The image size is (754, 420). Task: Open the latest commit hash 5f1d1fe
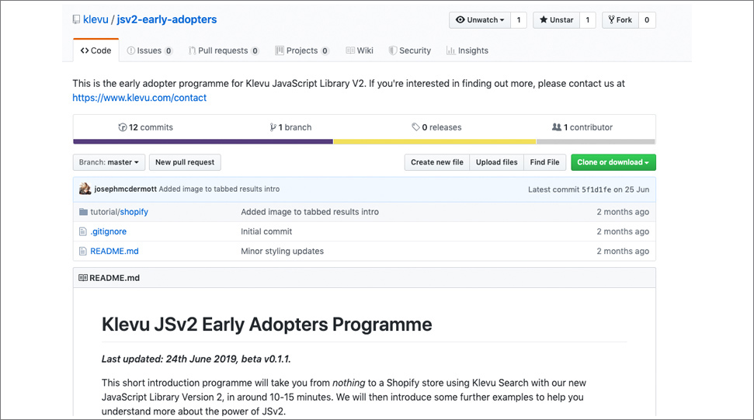pos(596,189)
